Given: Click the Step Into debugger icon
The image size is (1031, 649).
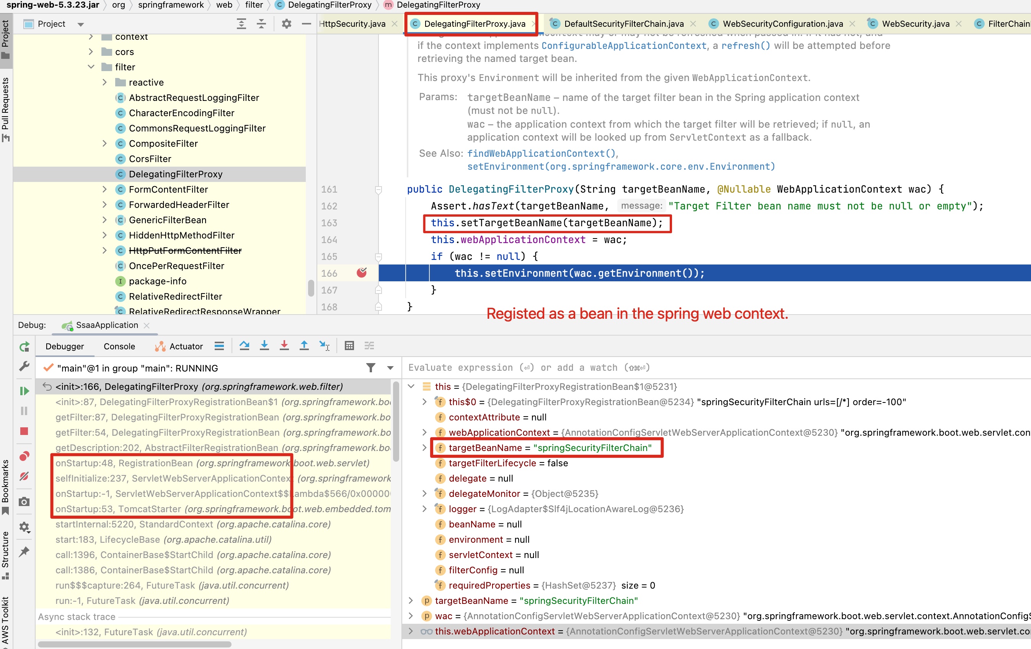Looking at the screenshot, I should point(264,346).
